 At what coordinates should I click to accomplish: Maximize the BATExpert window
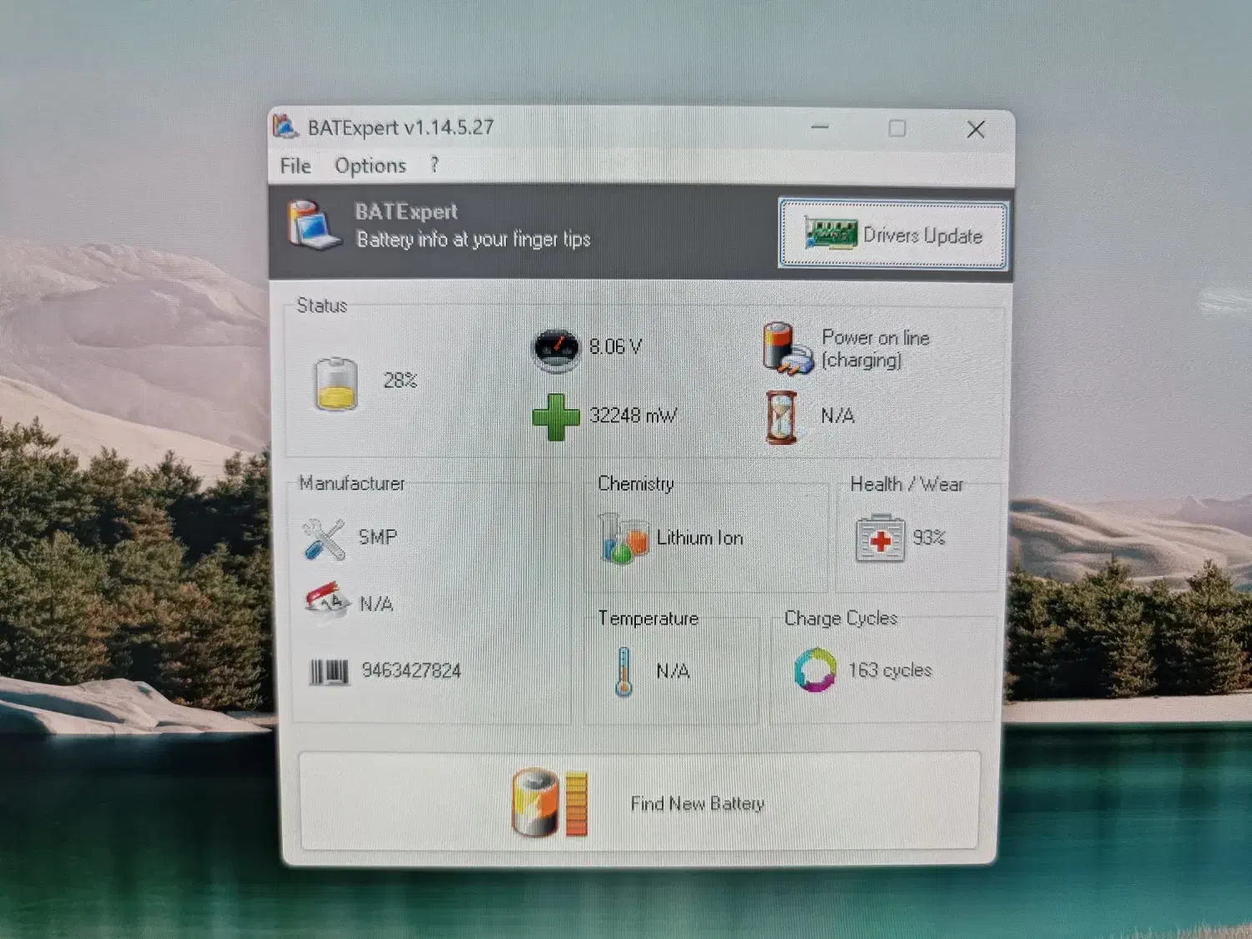click(x=897, y=129)
